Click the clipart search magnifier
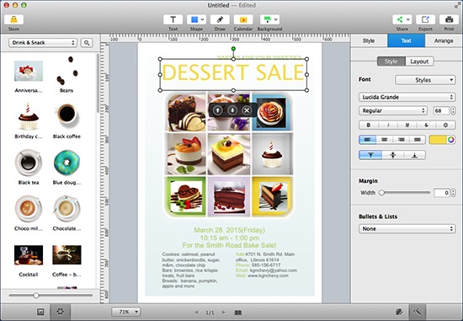 pos(87,43)
